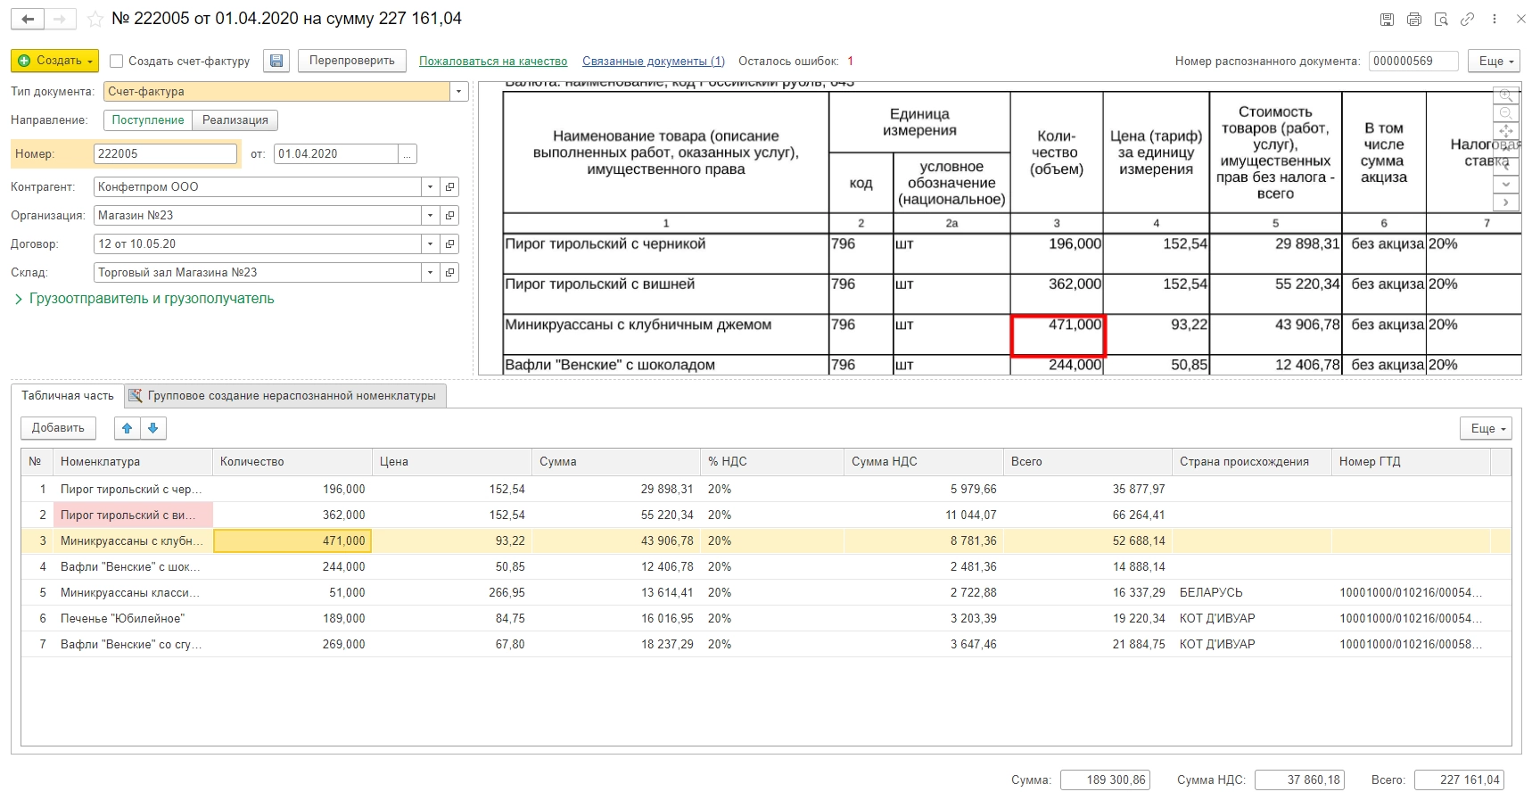Zoom out of the scanned invoice preview
This screenshot has height=800, width=1532.
point(1505,113)
